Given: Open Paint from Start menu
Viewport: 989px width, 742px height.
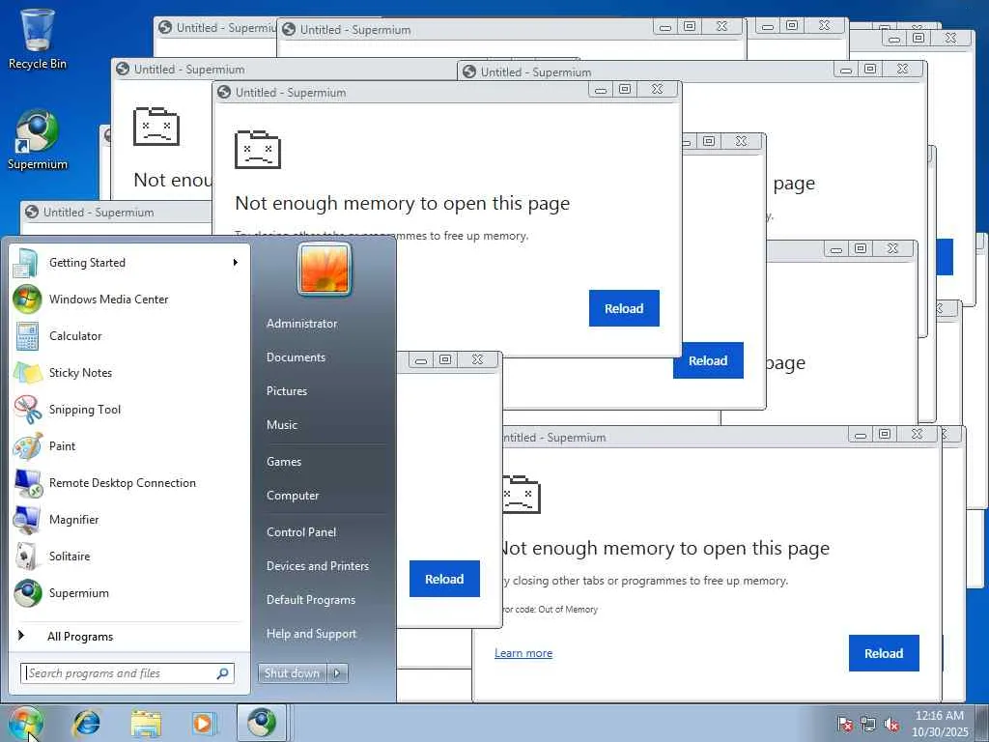Looking at the screenshot, I should [x=129, y=445].
